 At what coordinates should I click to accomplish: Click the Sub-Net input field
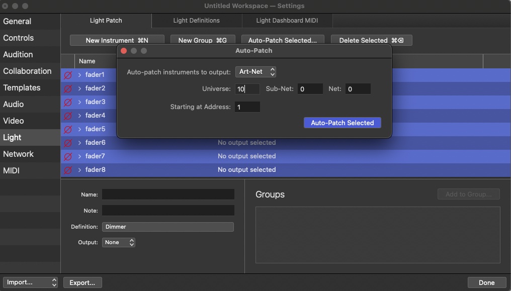click(x=310, y=89)
